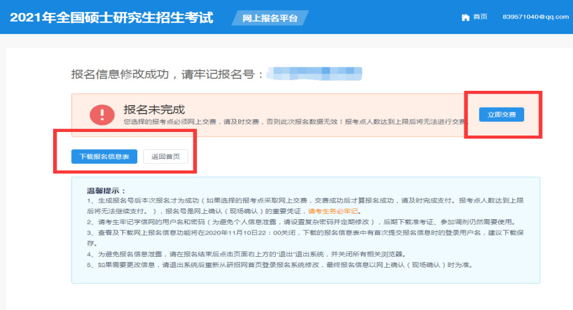The height and width of the screenshot is (310, 573).
Task: Click the 839571040@qq.com account name
Action: click(535, 17)
